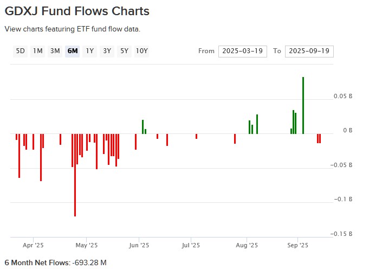The height and width of the screenshot is (269, 369).
Task: Choose the 3M range button
Action: coord(55,51)
